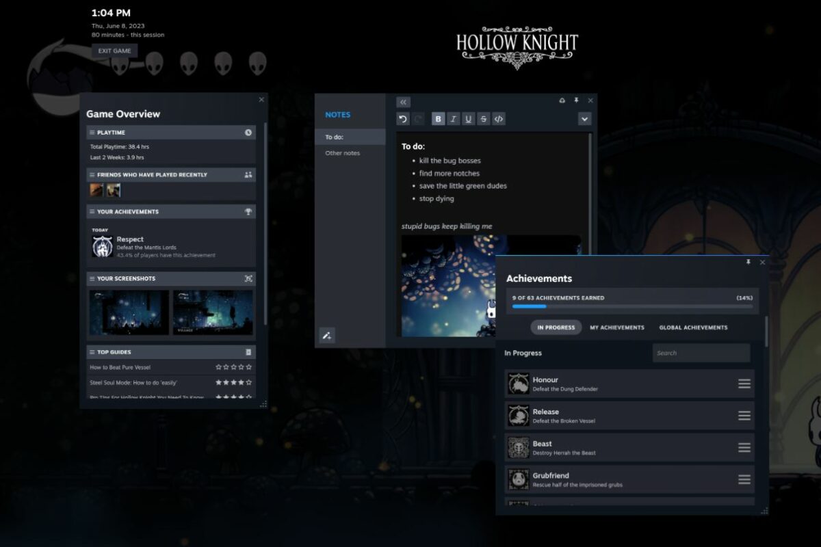Click the Exit Game button
821x547 pixels.
tap(115, 50)
